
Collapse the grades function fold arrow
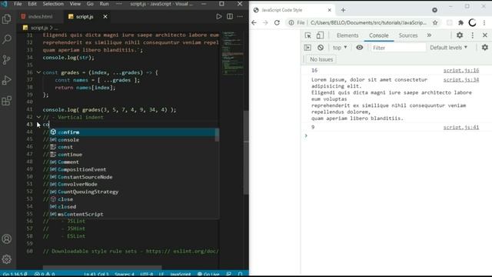coord(38,72)
